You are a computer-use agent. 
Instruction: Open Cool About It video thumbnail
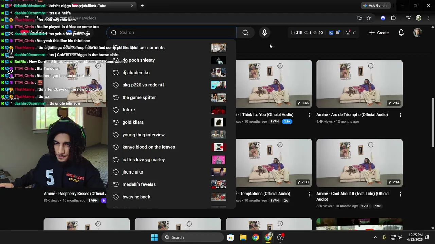tap(360, 163)
